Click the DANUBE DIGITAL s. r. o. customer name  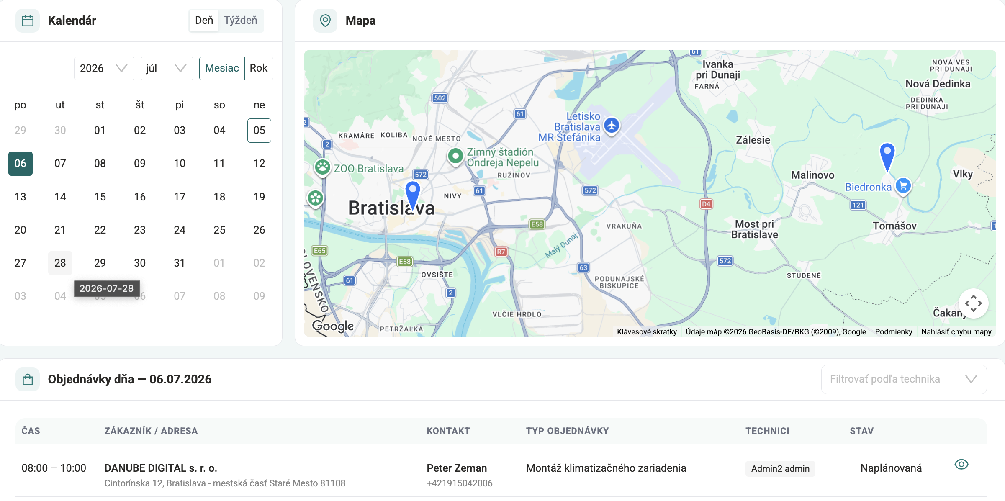pyautogui.click(x=161, y=468)
